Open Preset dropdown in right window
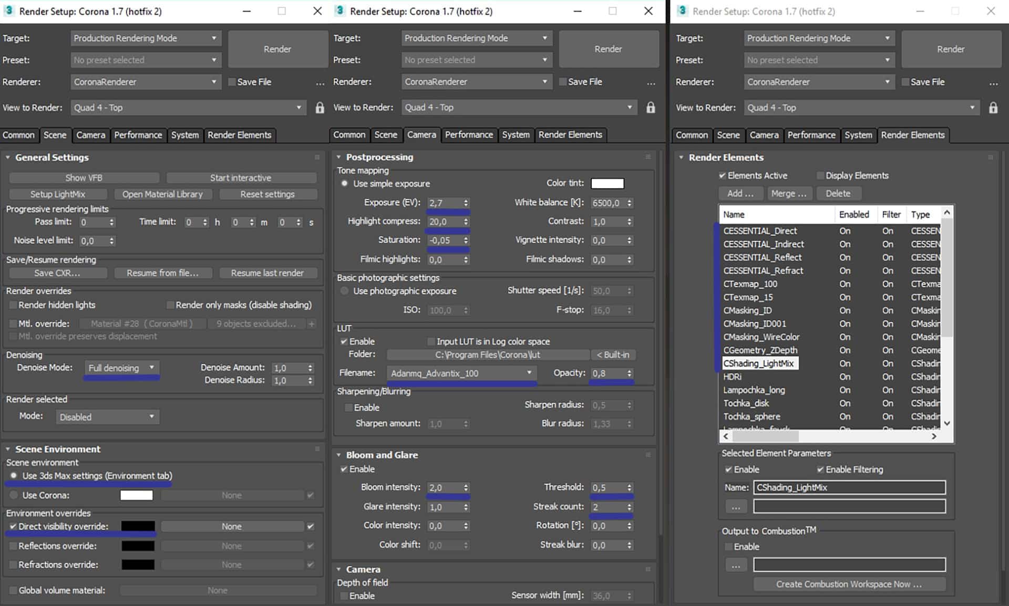1009x606 pixels. tap(819, 60)
